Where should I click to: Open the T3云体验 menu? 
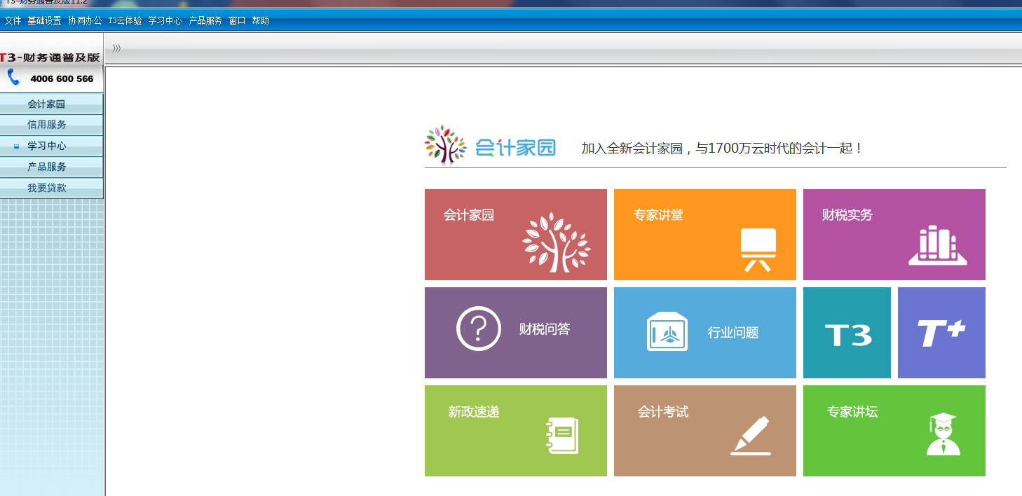(125, 21)
